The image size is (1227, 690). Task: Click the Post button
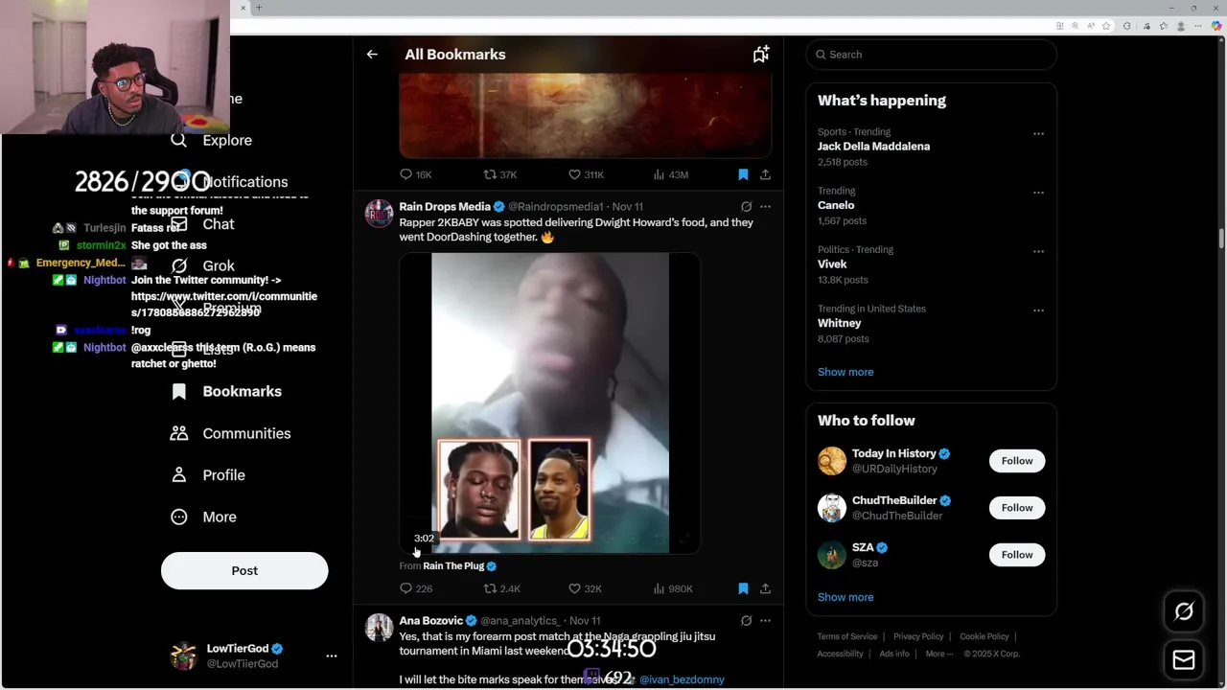click(x=244, y=570)
